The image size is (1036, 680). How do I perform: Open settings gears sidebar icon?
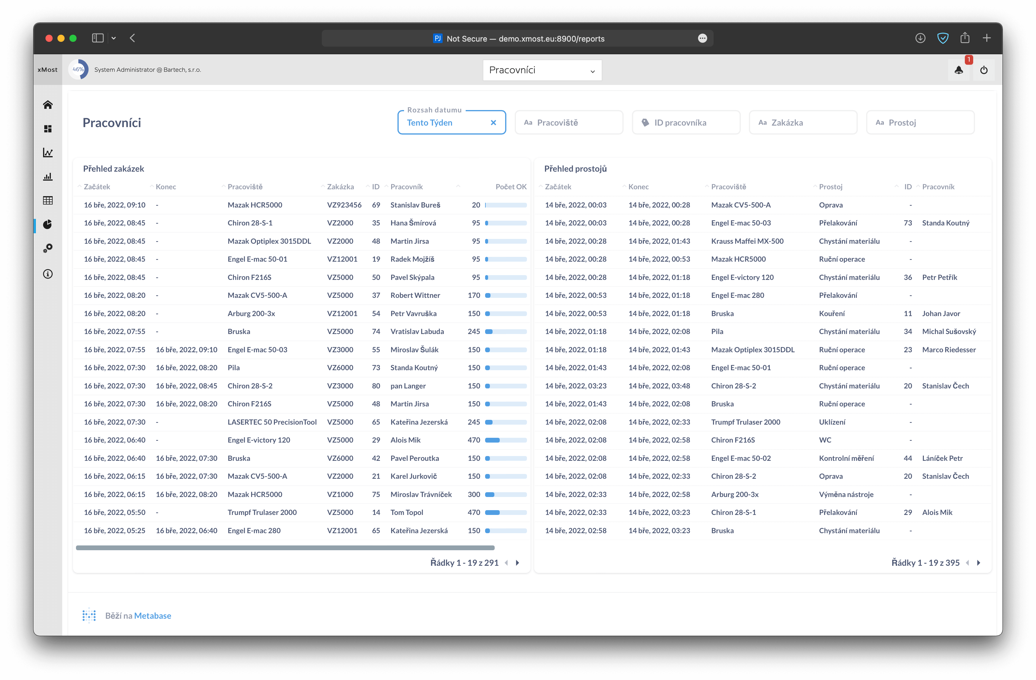tap(48, 248)
